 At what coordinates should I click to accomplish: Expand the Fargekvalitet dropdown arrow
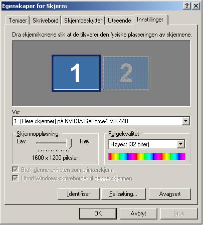click(x=181, y=144)
